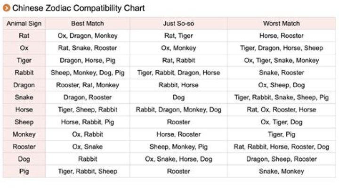Select the Best Match column header
Image resolution: width=339 pixels, height=188 pixels.
tap(88, 24)
